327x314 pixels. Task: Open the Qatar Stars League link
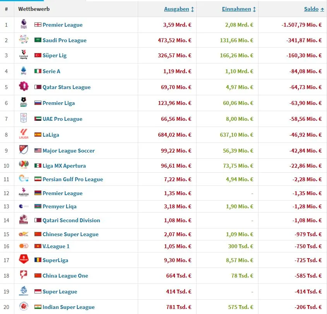(x=67, y=87)
